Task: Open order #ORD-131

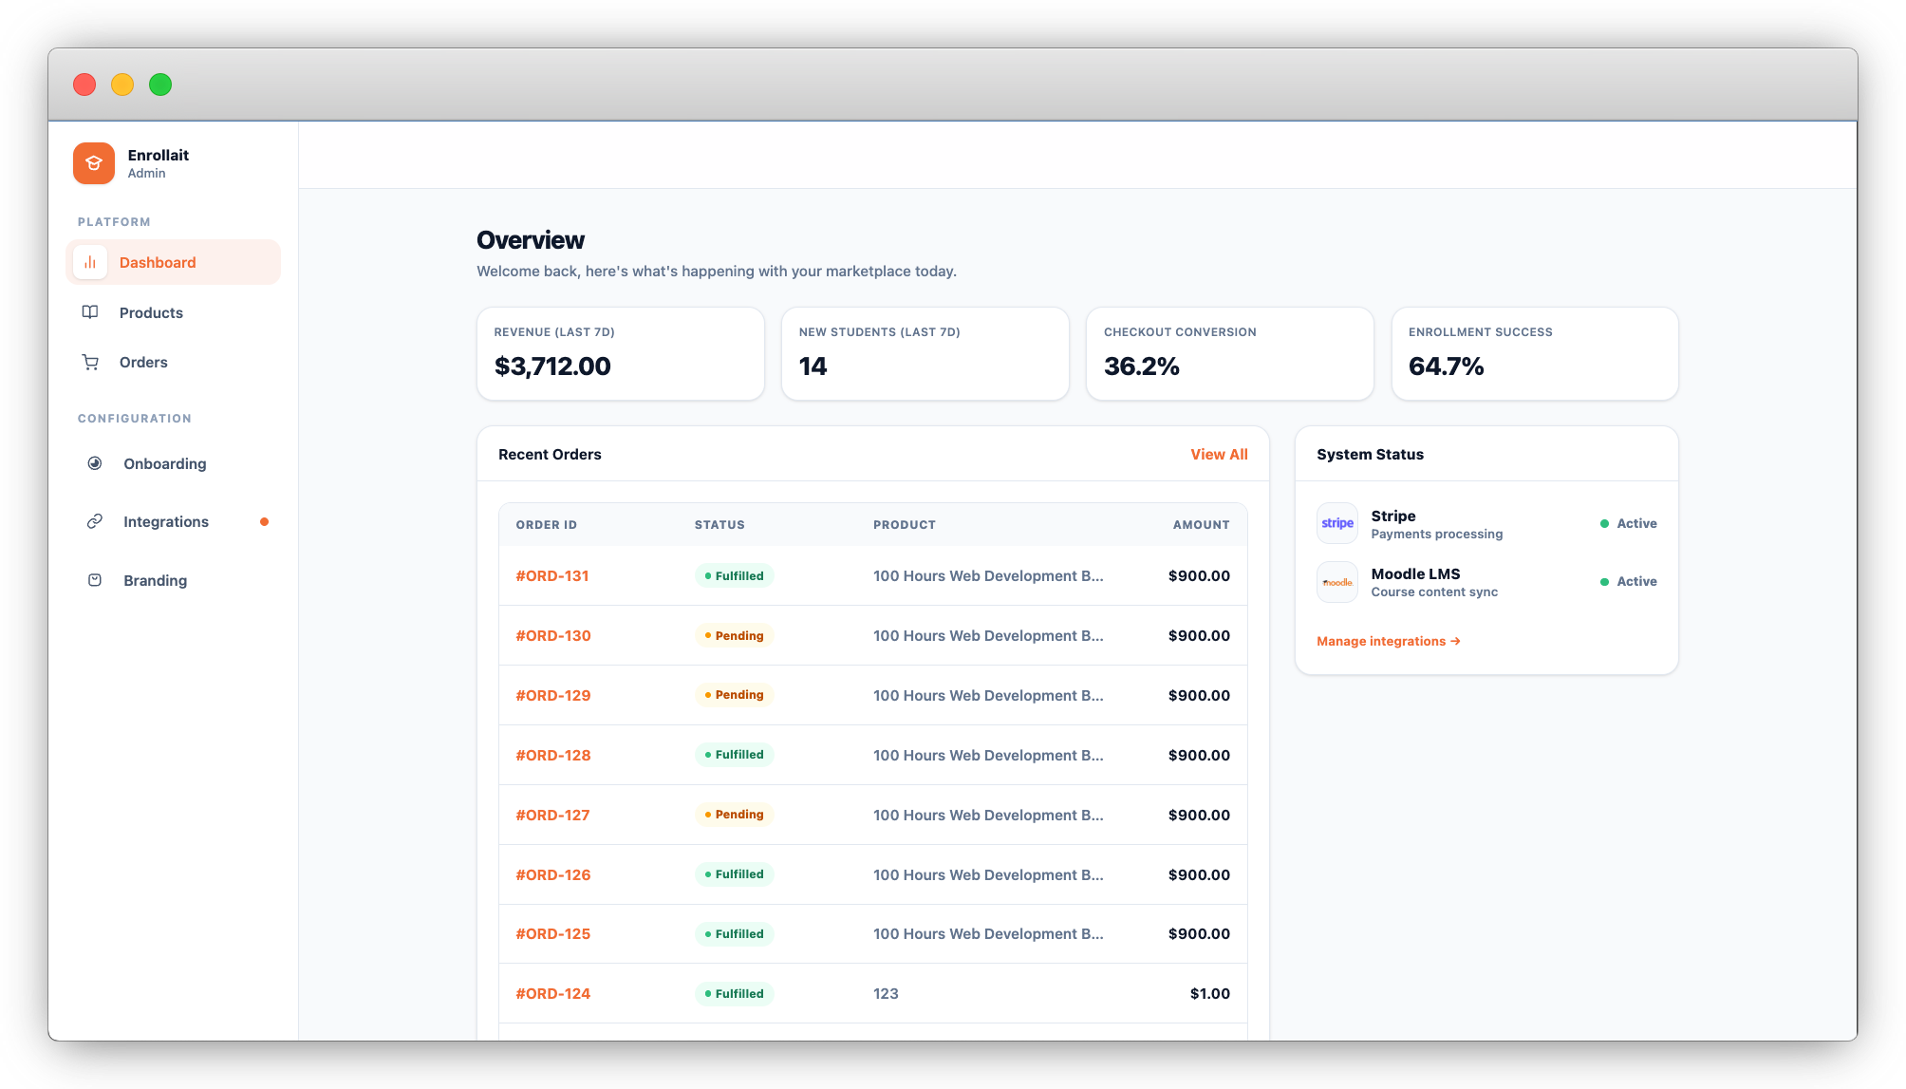Action: (552, 575)
